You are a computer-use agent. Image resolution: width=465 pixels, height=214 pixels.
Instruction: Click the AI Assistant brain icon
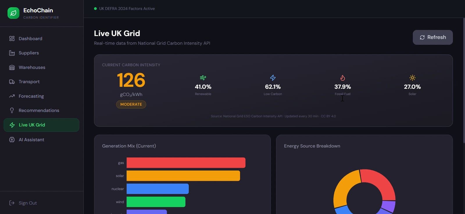12,139
